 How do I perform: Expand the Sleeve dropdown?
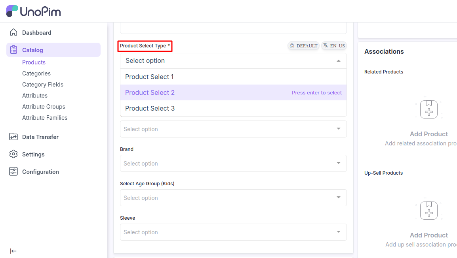tap(233, 232)
